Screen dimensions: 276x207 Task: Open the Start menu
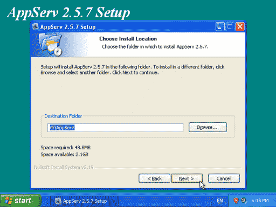tap(20, 201)
